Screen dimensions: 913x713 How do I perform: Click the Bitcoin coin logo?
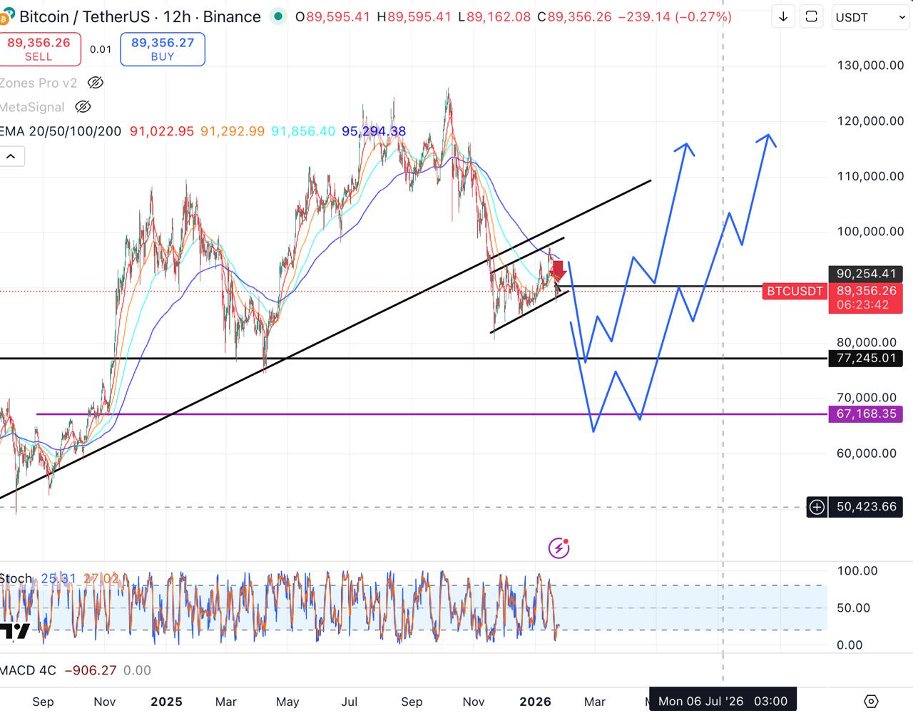[x=7, y=16]
